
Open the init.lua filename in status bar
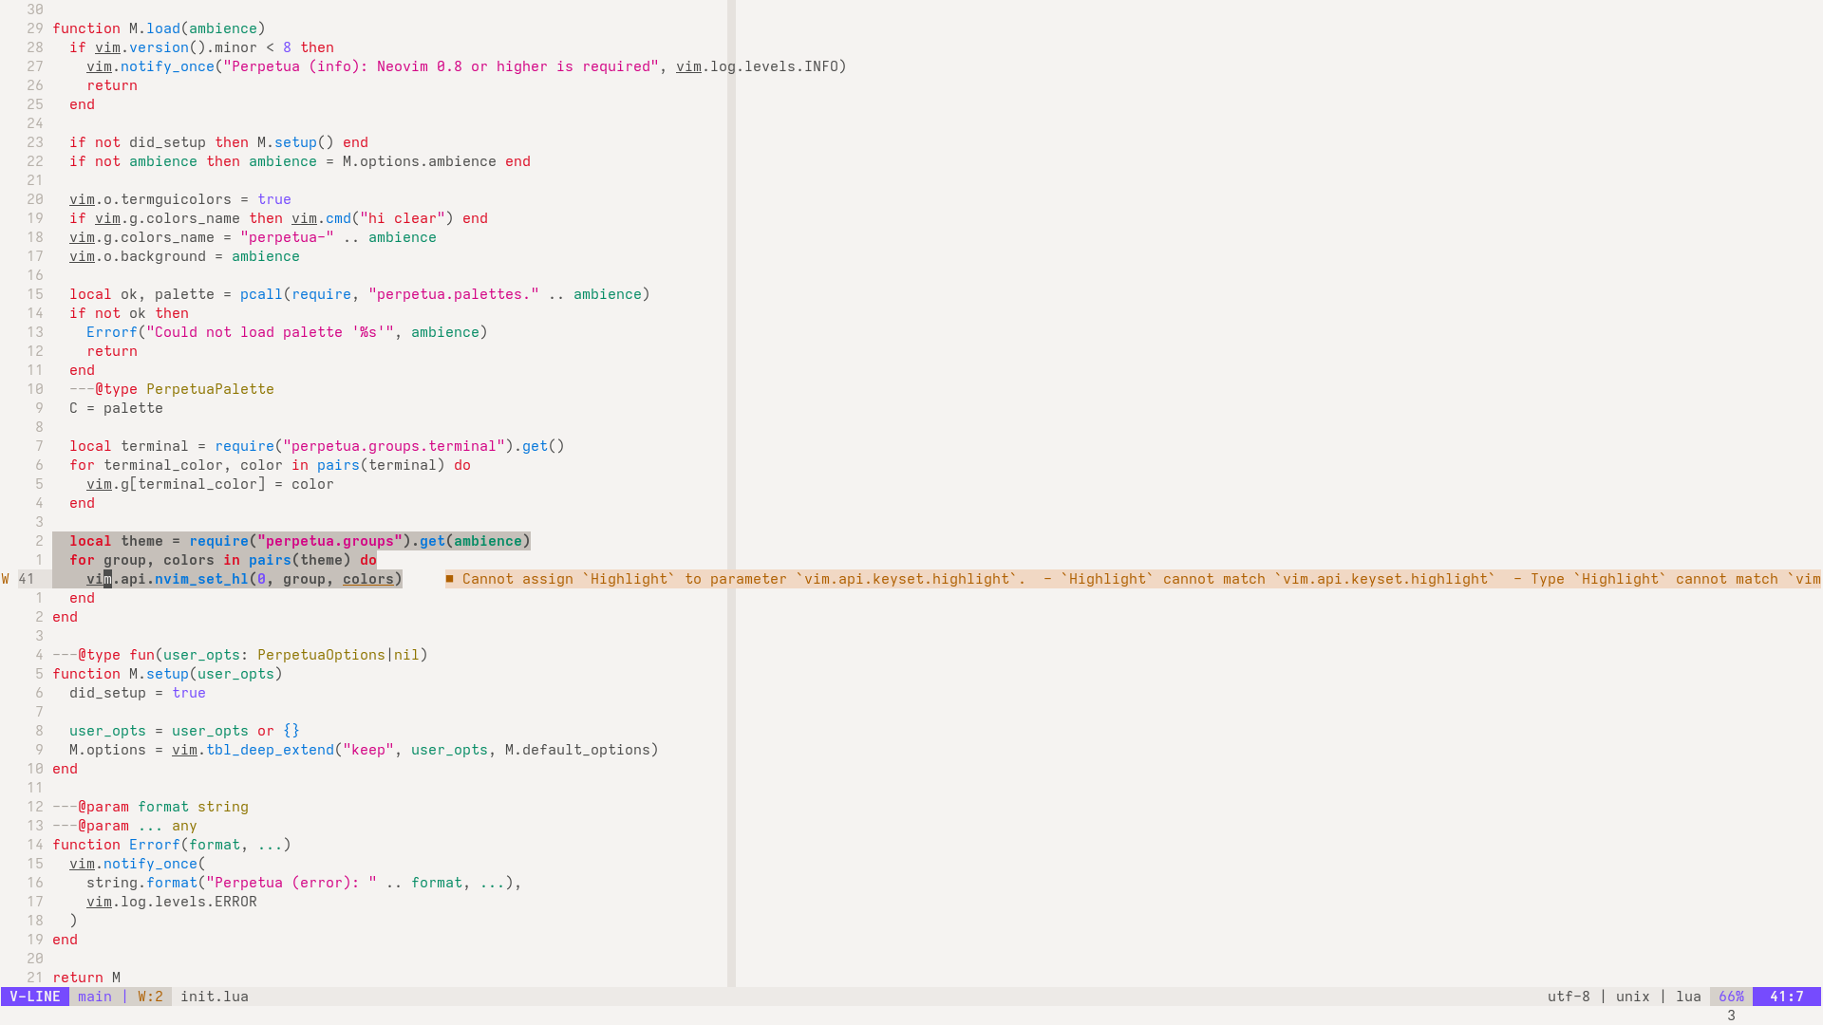[213, 997]
